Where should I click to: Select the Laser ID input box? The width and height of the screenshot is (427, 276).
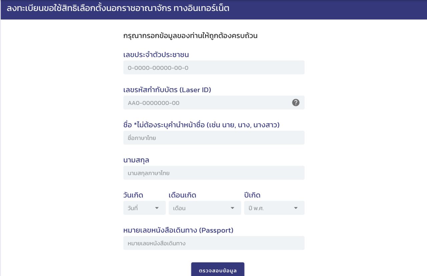(x=214, y=103)
